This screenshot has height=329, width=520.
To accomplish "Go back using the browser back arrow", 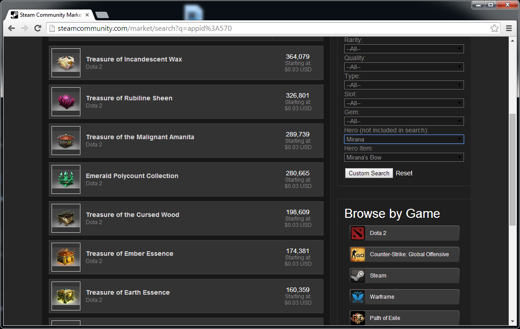I will 11,28.
